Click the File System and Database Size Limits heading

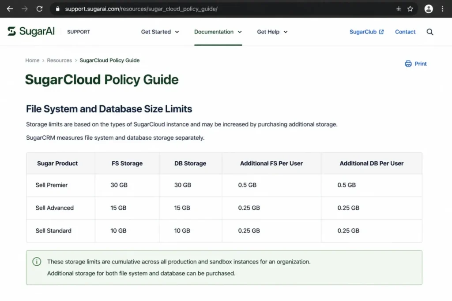pos(109,109)
